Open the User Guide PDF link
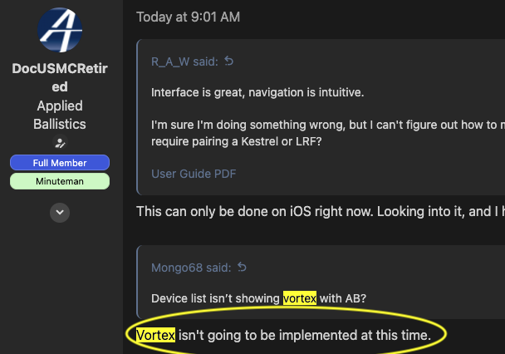The height and width of the screenshot is (354, 505). point(194,174)
